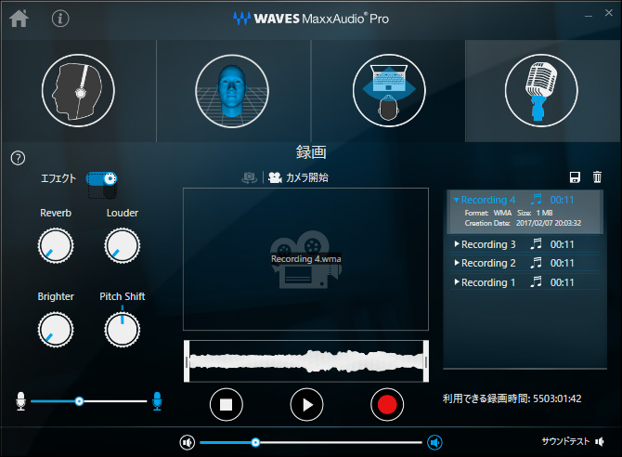The width and height of the screenshot is (622, 457).
Task: Play the selected recording
Action: [306, 405]
